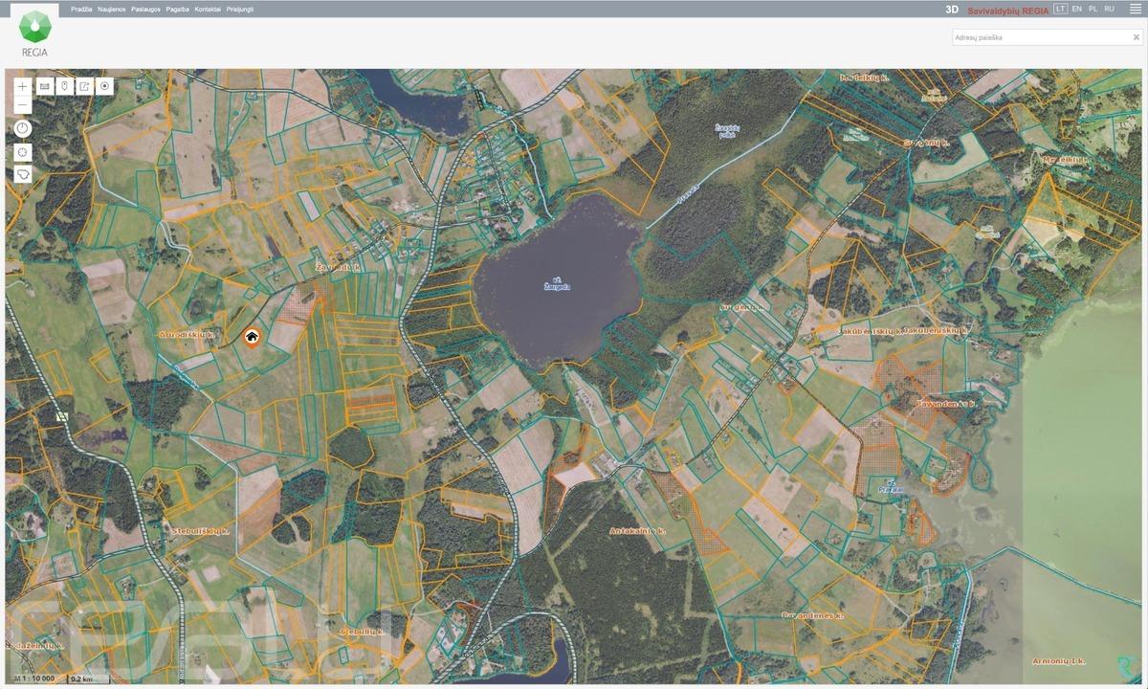The image size is (1148, 689).
Task: Open the measure ruler tool
Action: (x=44, y=86)
